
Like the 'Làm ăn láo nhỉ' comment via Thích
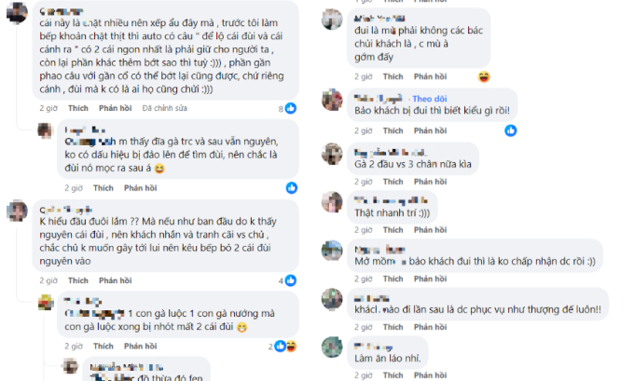click(393, 375)
